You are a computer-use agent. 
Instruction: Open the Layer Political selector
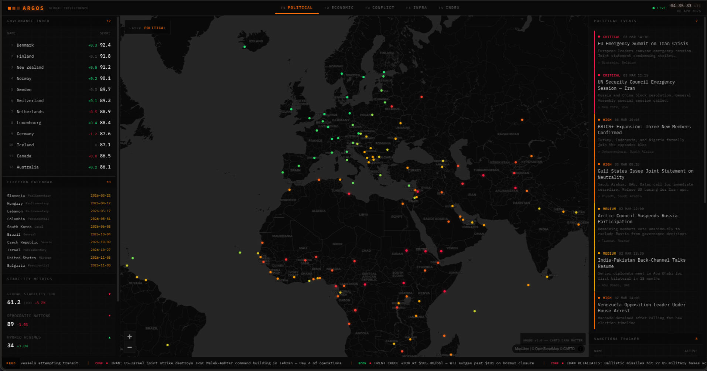click(148, 28)
